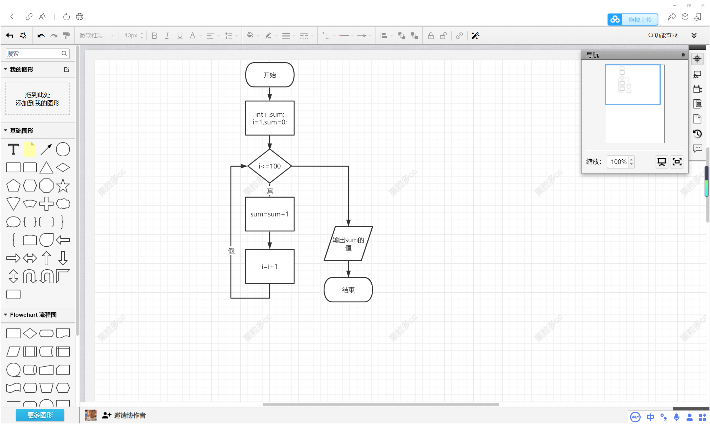Viewport: 710px width, 424px height.
Task: Apply the format painter tool
Action: 66,35
